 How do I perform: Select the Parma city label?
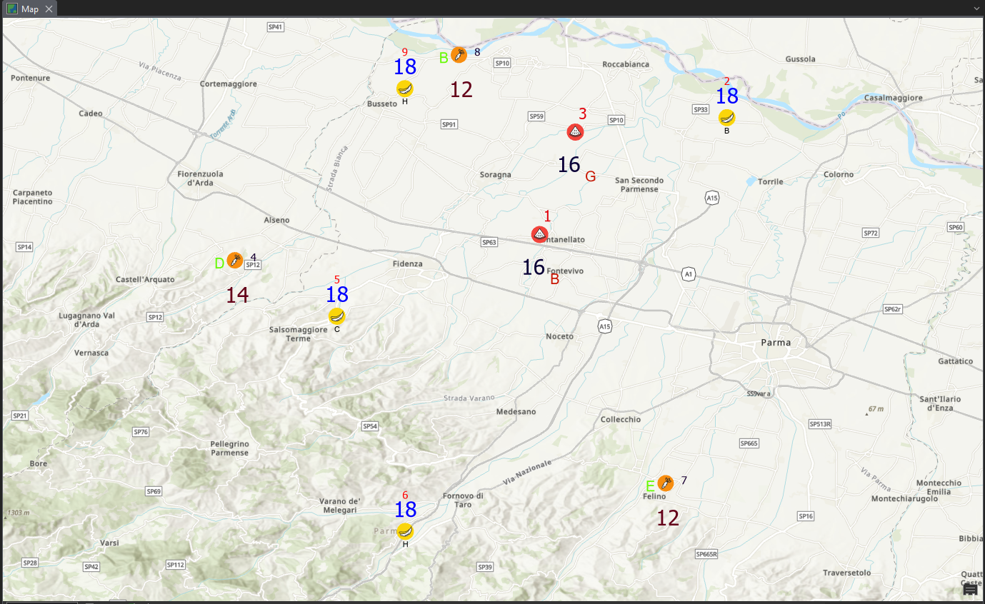point(774,343)
